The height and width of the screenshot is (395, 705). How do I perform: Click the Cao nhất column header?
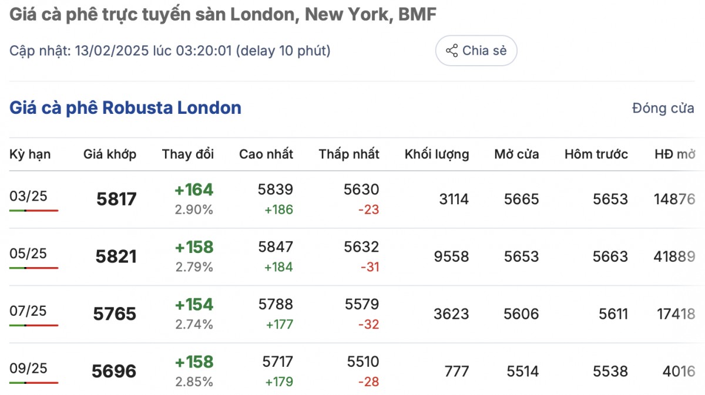[x=266, y=154]
